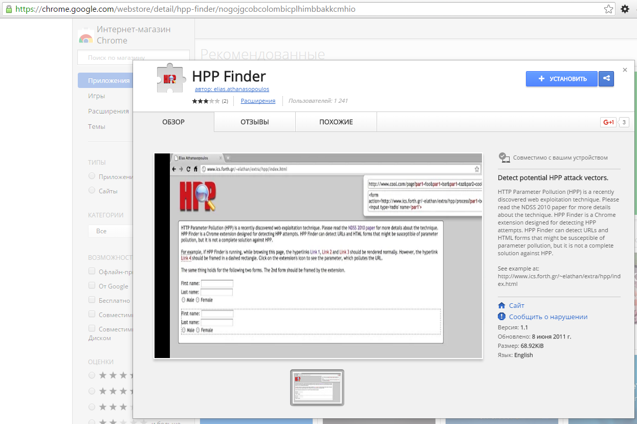Open the author elias.athanasopoulos link
The height and width of the screenshot is (424, 637).
(232, 89)
